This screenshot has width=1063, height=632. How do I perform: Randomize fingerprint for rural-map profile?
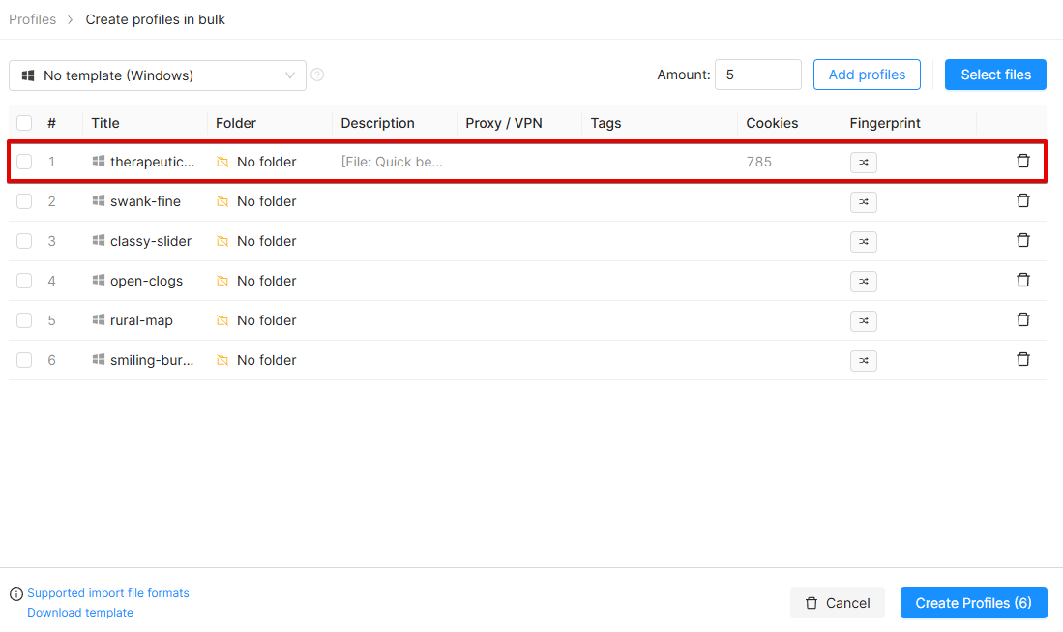[x=863, y=320]
